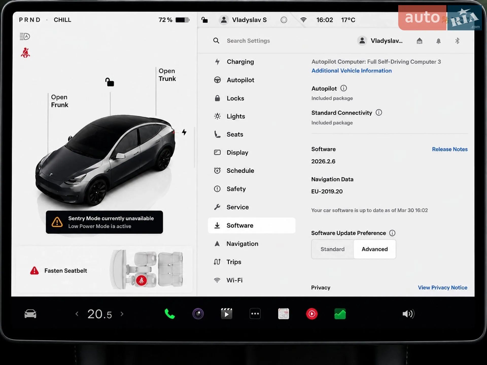The width and height of the screenshot is (487, 365).
Task: Tap Open Trunk
Action: coord(167,75)
